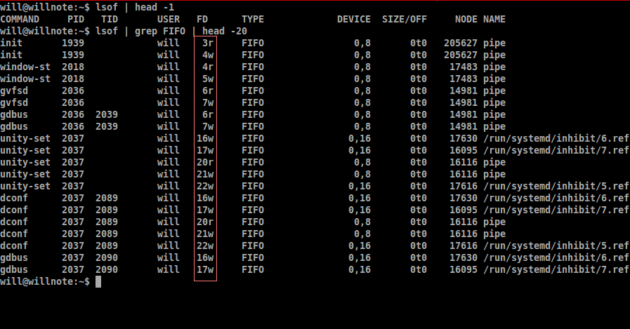Click SIZE/OFF 0t0 in the init 3r row
This screenshot has height=329, width=630.
[419, 43]
